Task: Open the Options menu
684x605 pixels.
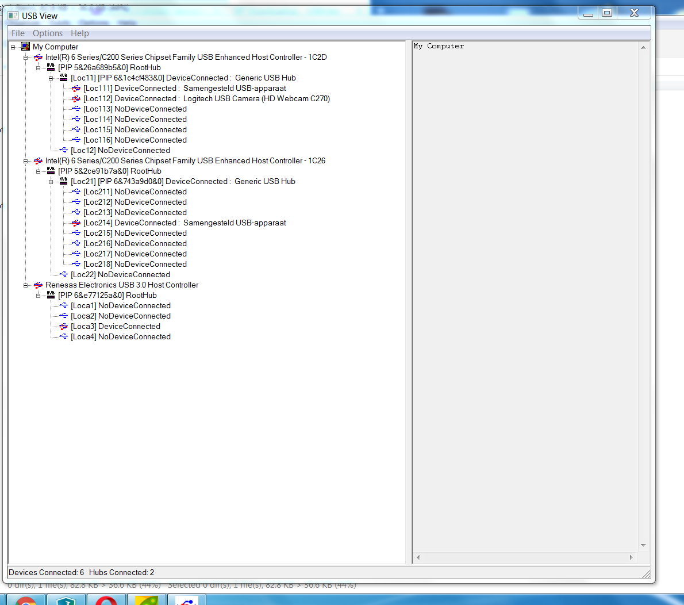Action: coord(48,33)
